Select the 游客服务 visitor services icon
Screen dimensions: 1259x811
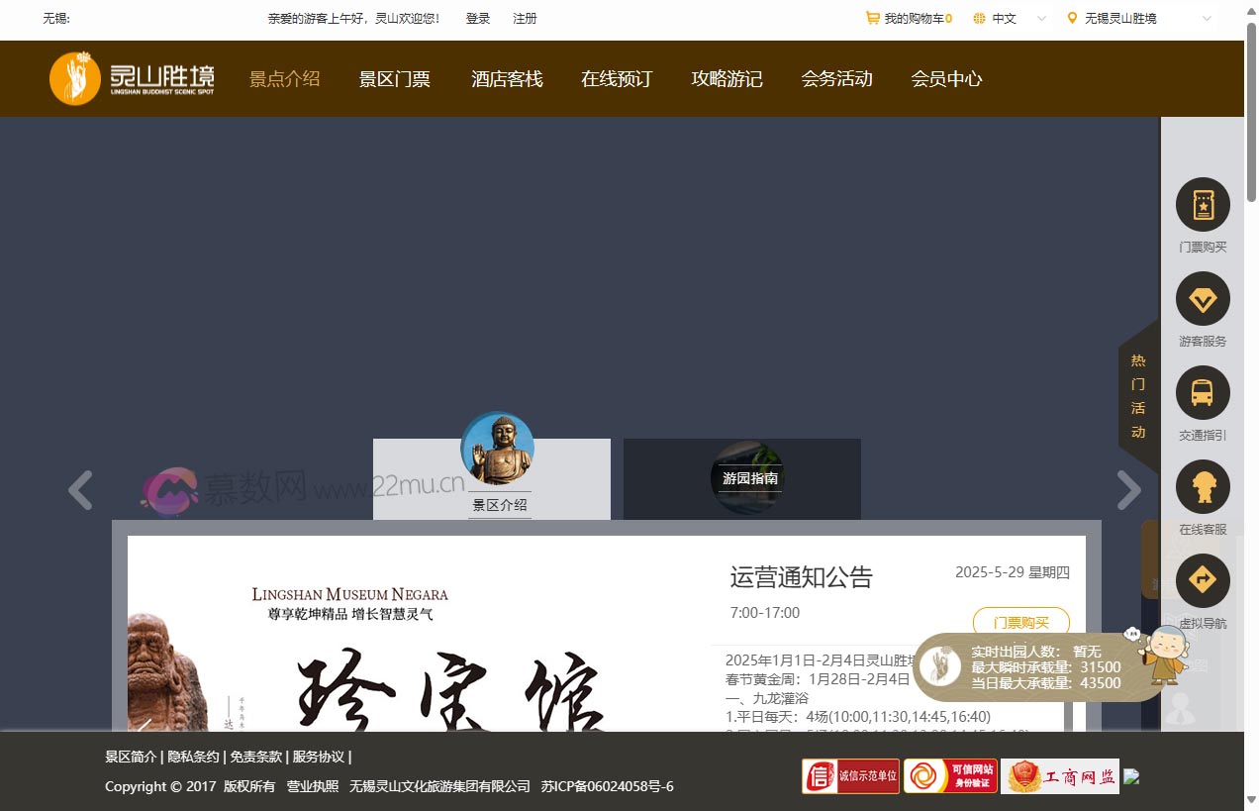pos(1202,298)
